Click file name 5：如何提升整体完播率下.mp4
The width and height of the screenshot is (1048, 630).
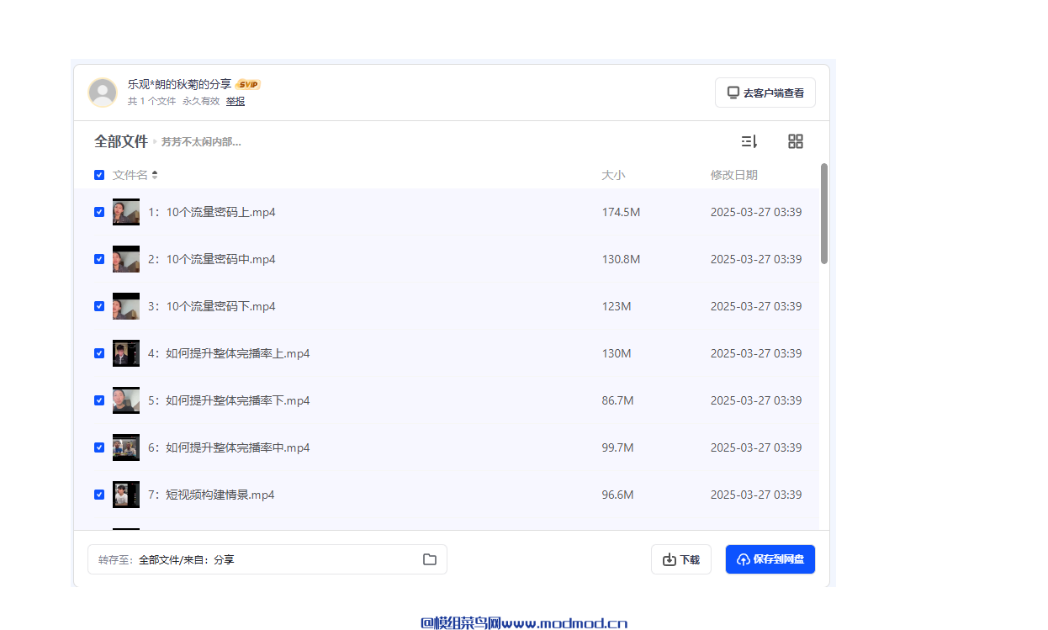[229, 400]
